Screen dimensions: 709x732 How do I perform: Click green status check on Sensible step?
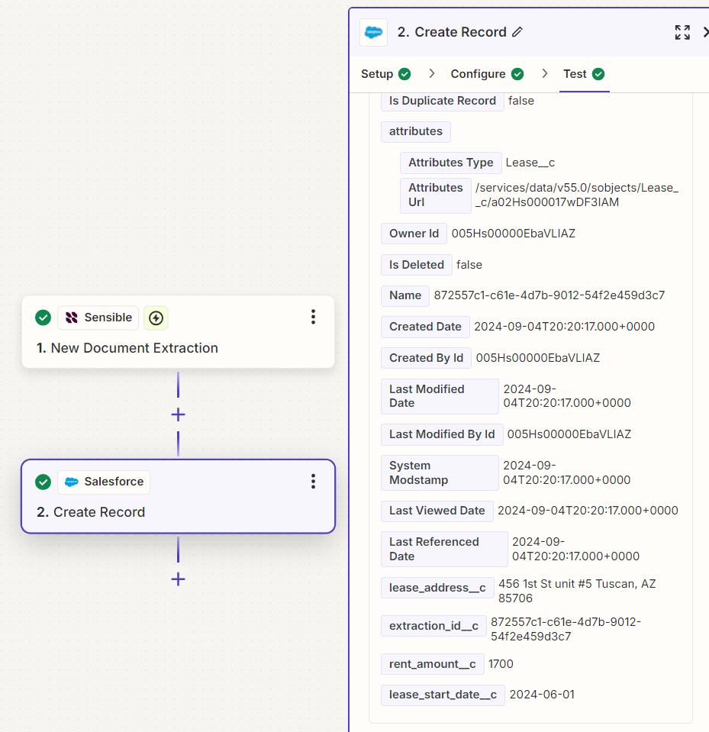[x=43, y=318]
